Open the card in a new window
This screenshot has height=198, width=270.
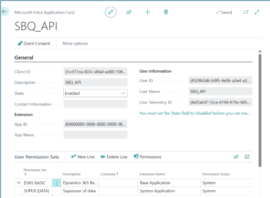(x=246, y=12)
